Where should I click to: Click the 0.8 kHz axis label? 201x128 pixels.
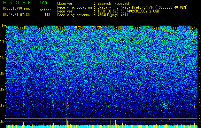(x=3, y=90)
